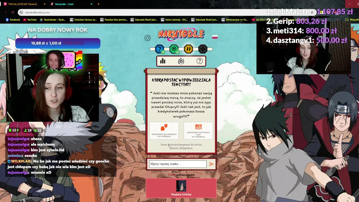Open Facebook bookmark
This screenshot has height=202, width=359.
[13, 20]
